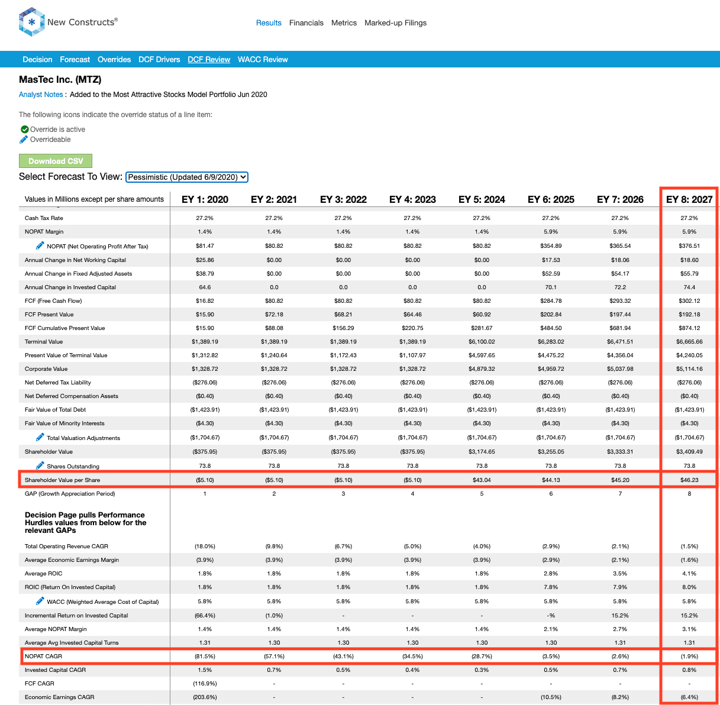Viewport: 720px width, 705px height.
Task: Open the Select Forecast To View dropdown
Action: [x=187, y=177]
